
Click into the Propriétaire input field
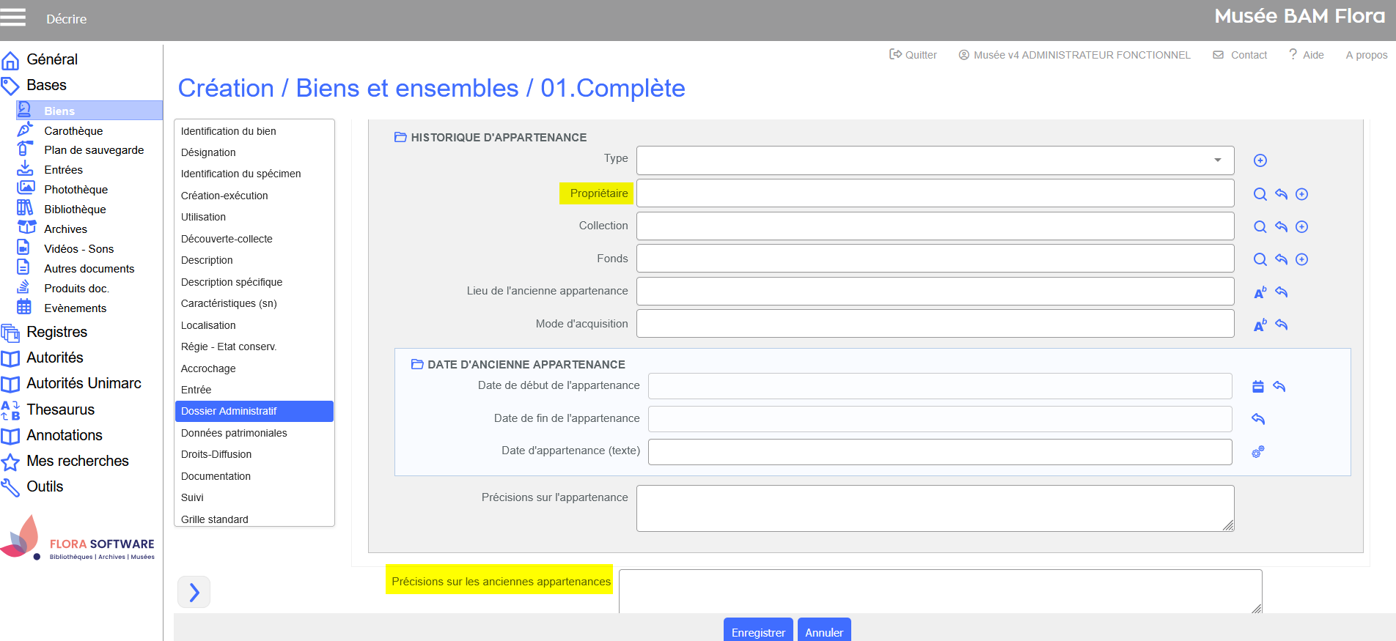click(x=935, y=193)
